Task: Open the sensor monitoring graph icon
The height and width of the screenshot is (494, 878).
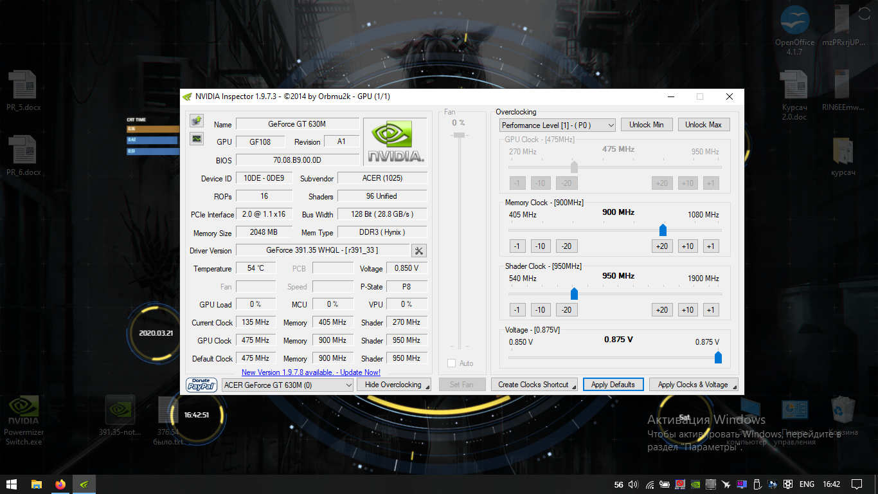Action: pos(197,138)
